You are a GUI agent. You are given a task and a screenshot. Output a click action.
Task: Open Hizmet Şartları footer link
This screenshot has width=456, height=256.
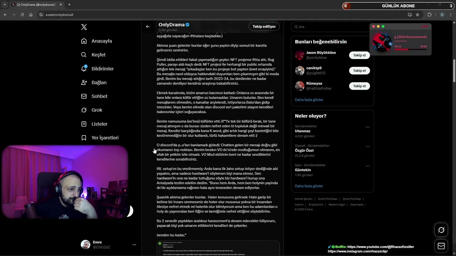point(304,199)
